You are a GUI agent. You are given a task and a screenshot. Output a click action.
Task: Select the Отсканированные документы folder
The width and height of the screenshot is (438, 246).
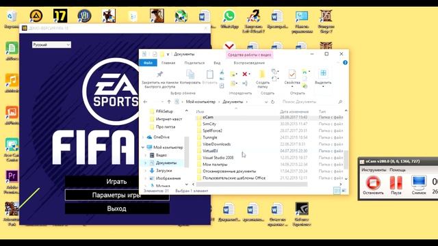[x=229, y=171]
